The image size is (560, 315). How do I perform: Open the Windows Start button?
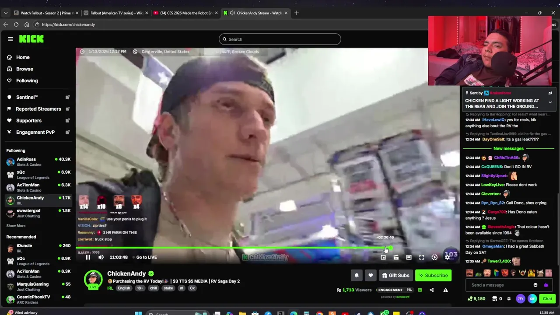tap(138, 313)
